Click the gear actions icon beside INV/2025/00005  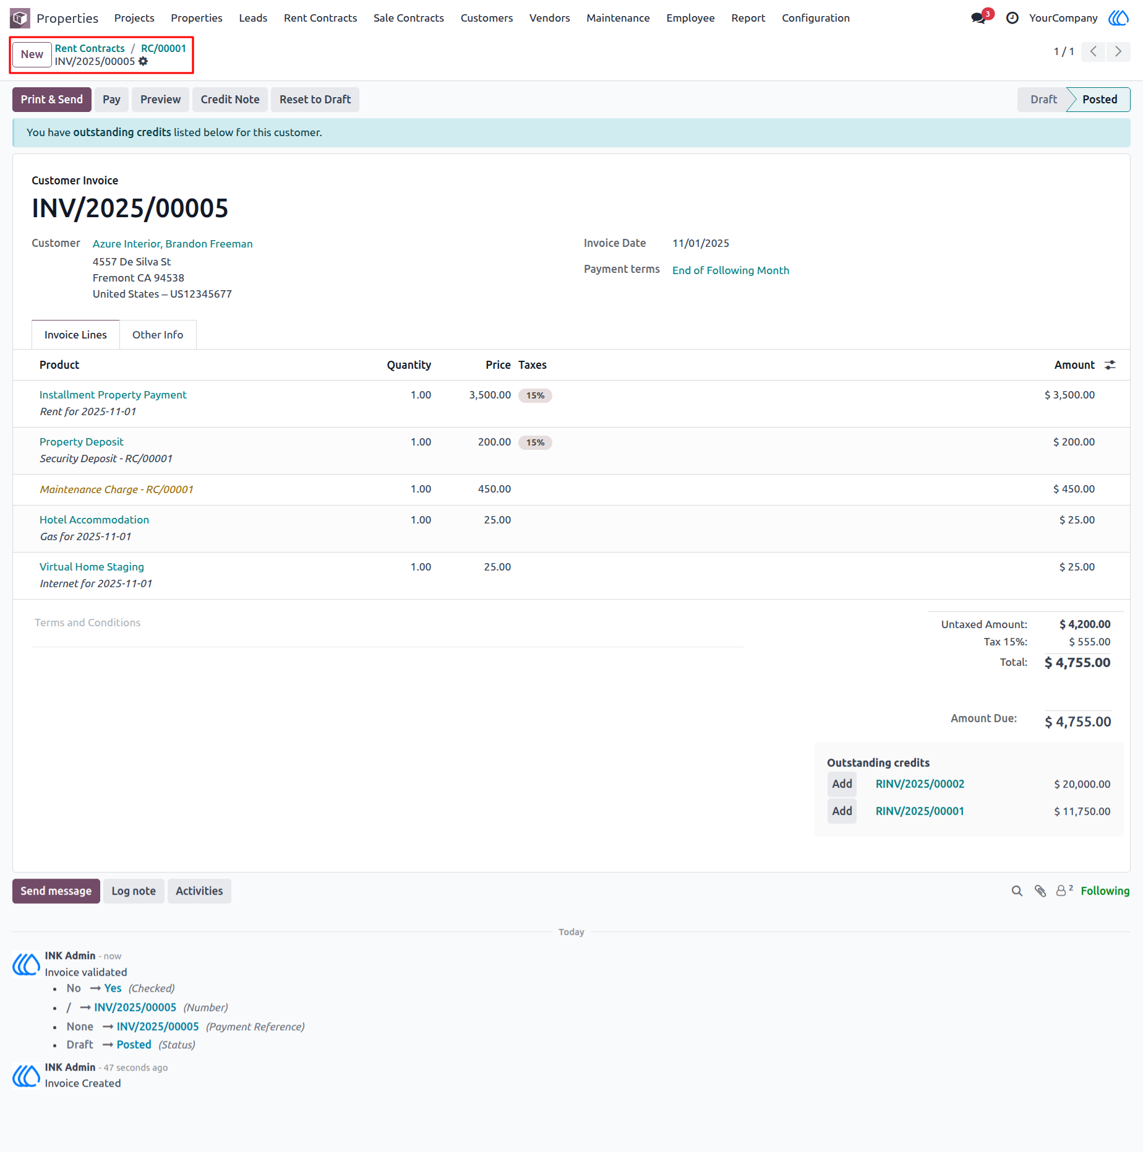point(143,61)
